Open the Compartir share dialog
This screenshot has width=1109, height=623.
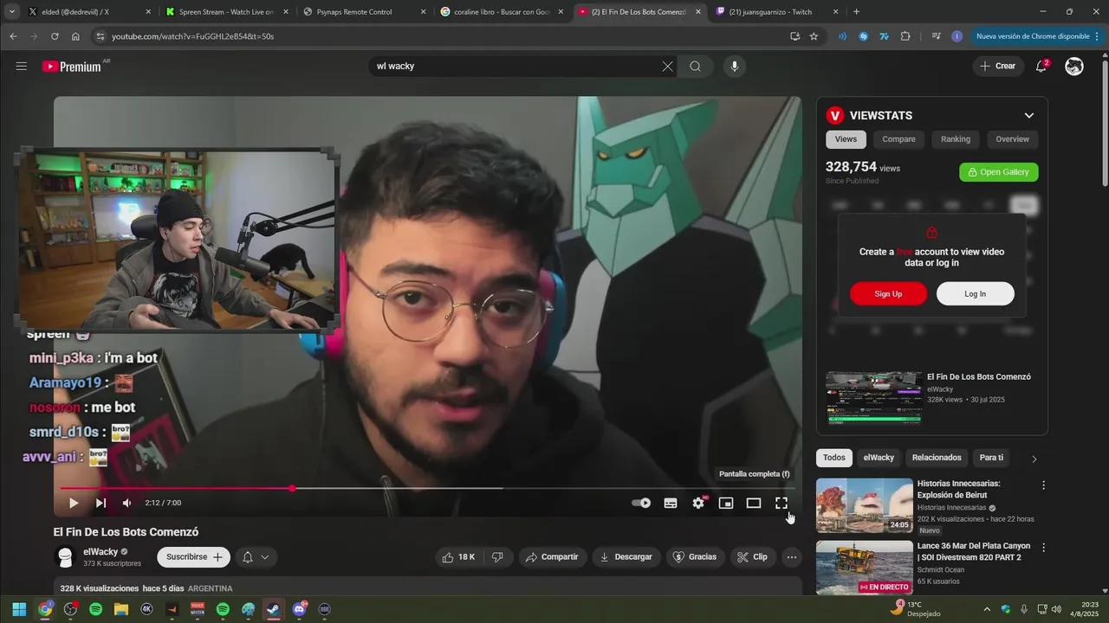(552, 557)
